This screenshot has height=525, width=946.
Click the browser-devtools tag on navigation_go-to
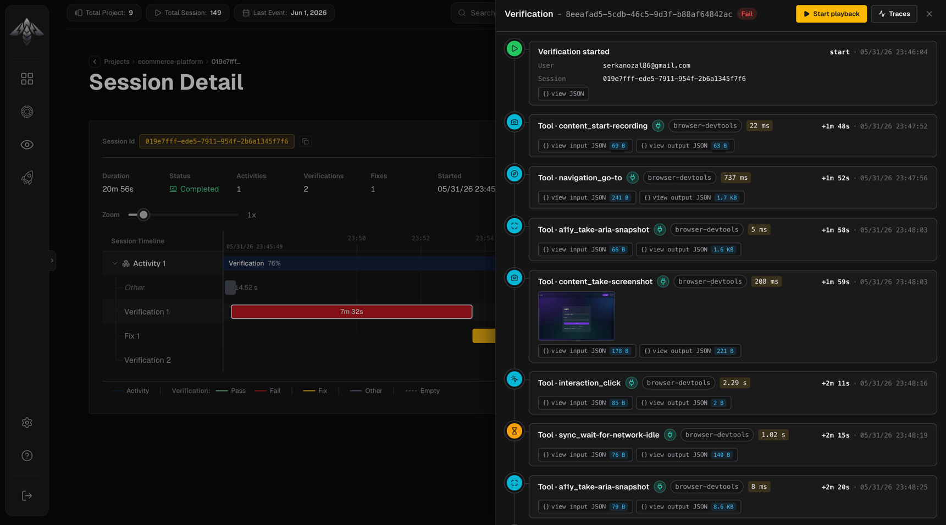679,178
